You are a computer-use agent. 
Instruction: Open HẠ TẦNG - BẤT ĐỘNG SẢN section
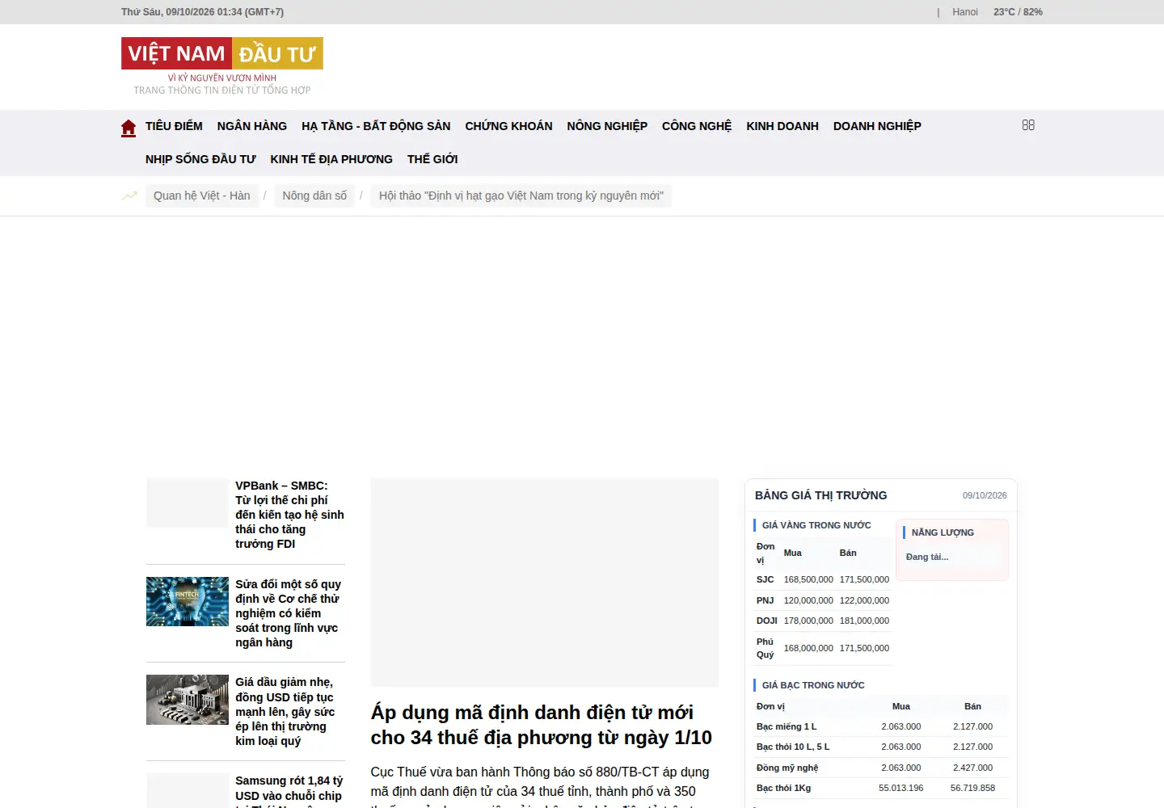pos(376,126)
